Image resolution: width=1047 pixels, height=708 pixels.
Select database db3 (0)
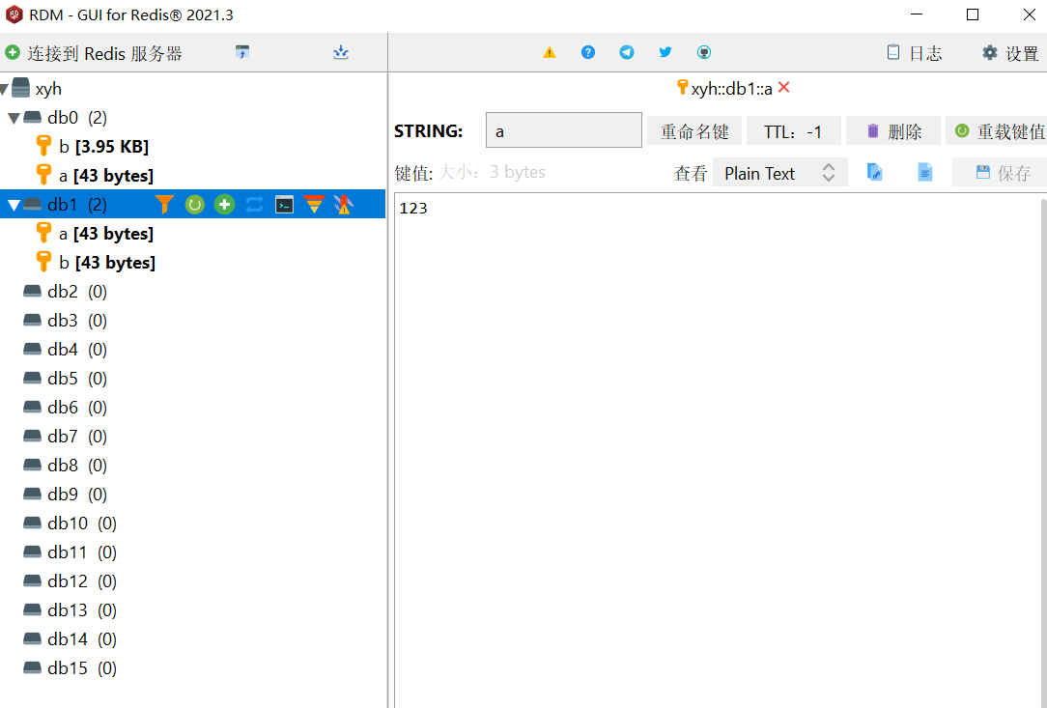[x=65, y=321]
